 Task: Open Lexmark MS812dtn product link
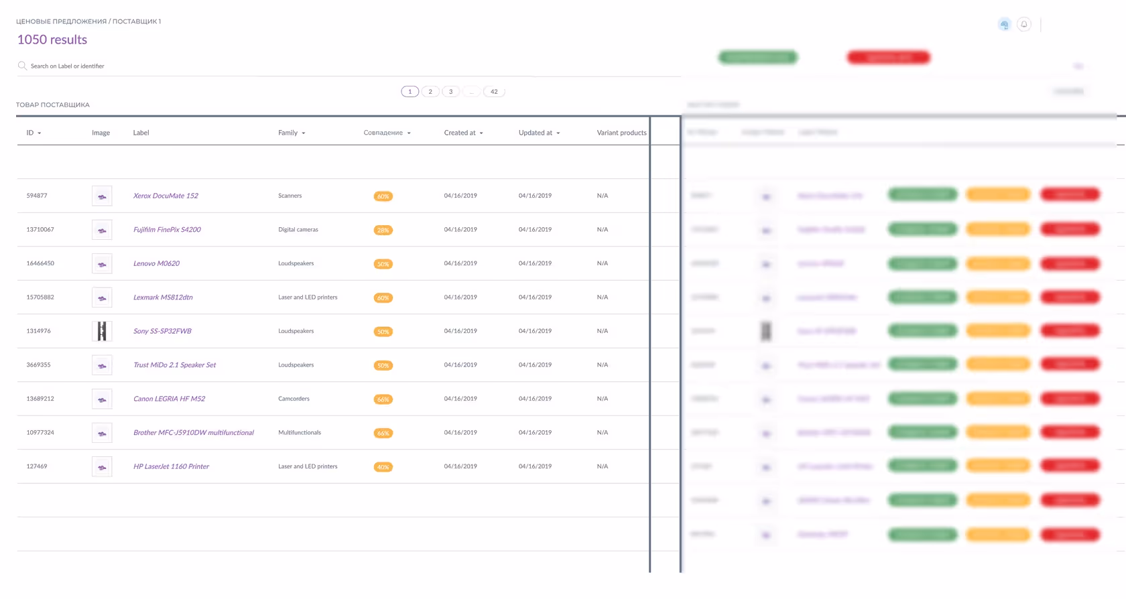[x=163, y=297]
